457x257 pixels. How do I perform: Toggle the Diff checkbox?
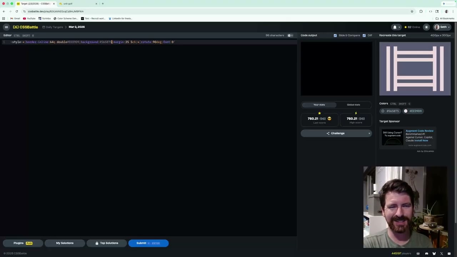364,35
